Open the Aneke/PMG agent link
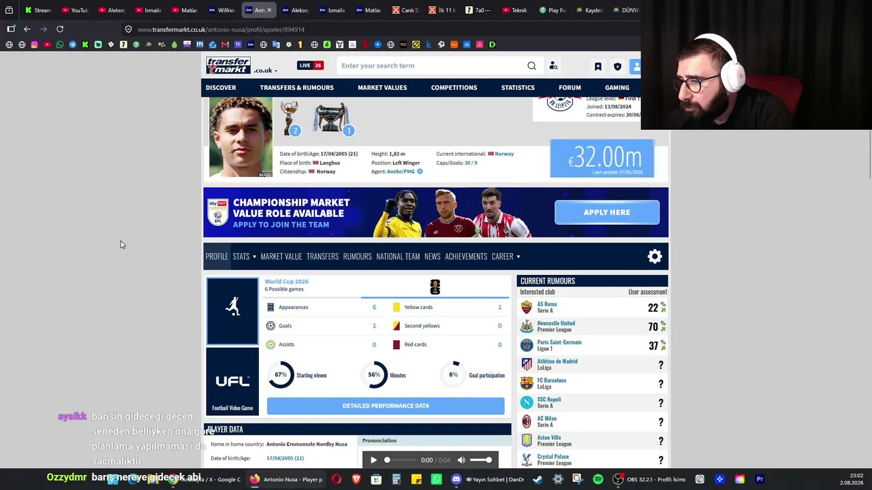This screenshot has height=490, width=872. click(401, 171)
